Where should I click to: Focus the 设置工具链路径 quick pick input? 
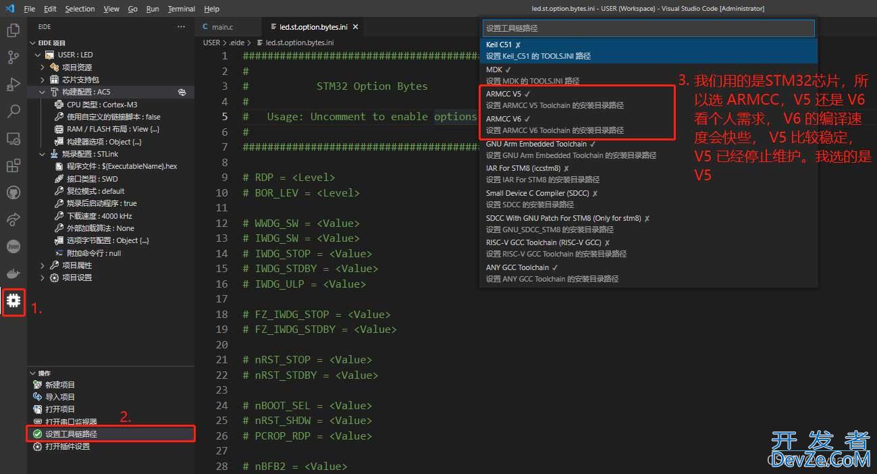pos(648,28)
